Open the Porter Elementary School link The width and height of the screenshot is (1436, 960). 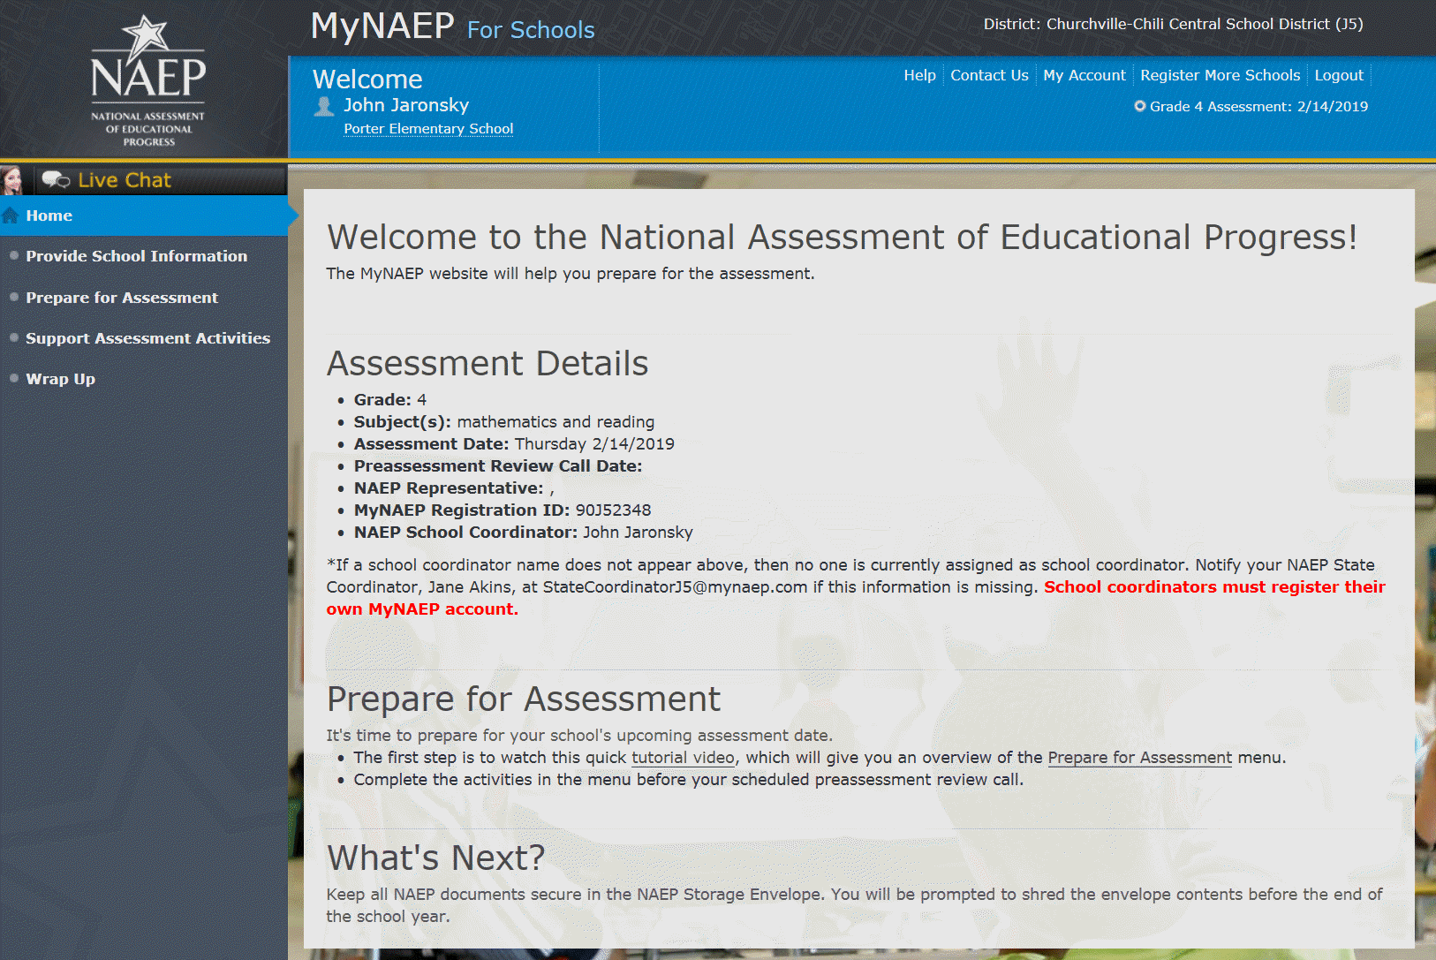(428, 129)
